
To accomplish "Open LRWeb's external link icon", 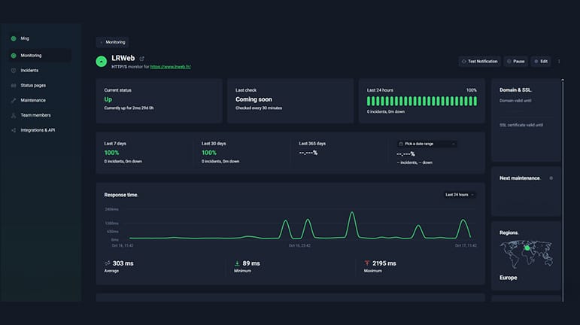I will pos(141,59).
